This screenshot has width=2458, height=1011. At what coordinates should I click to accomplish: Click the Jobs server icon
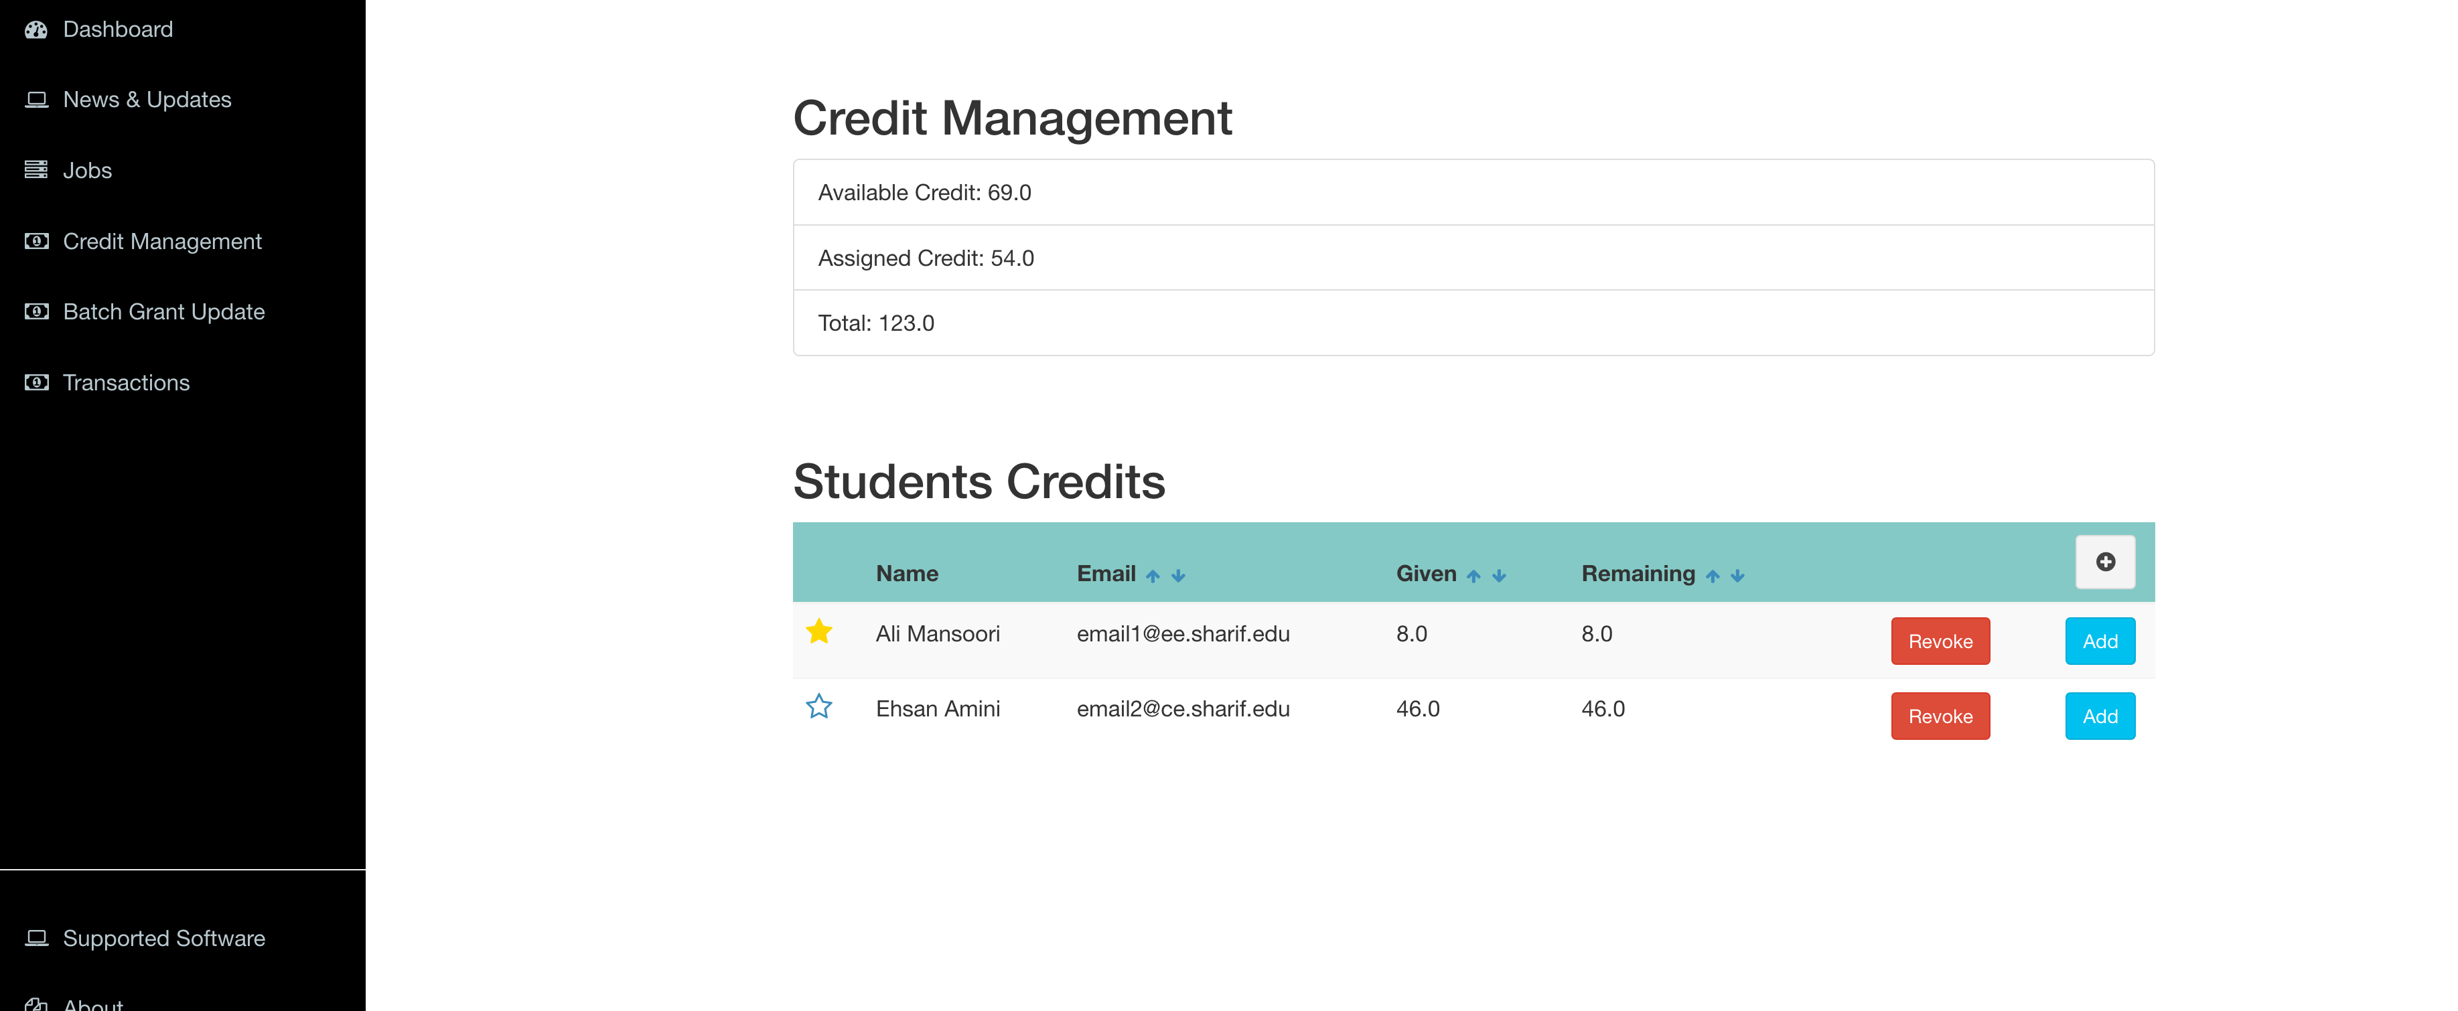click(x=36, y=171)
